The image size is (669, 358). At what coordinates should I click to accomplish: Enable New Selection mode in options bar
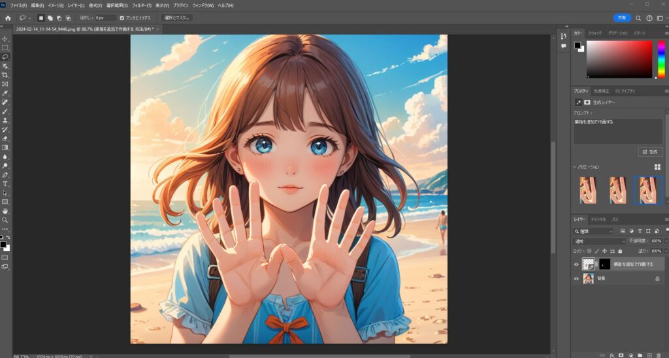pos(41,18)
